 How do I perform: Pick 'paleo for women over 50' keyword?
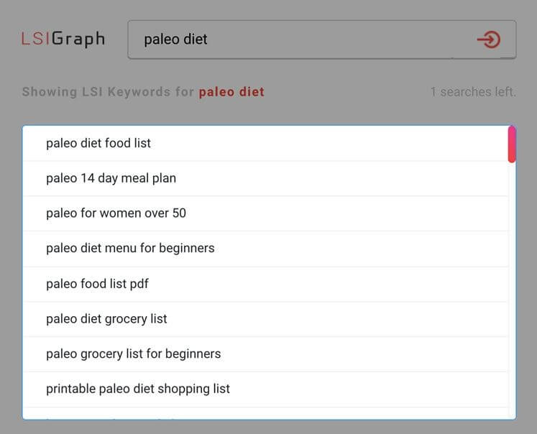coord(116,213)
